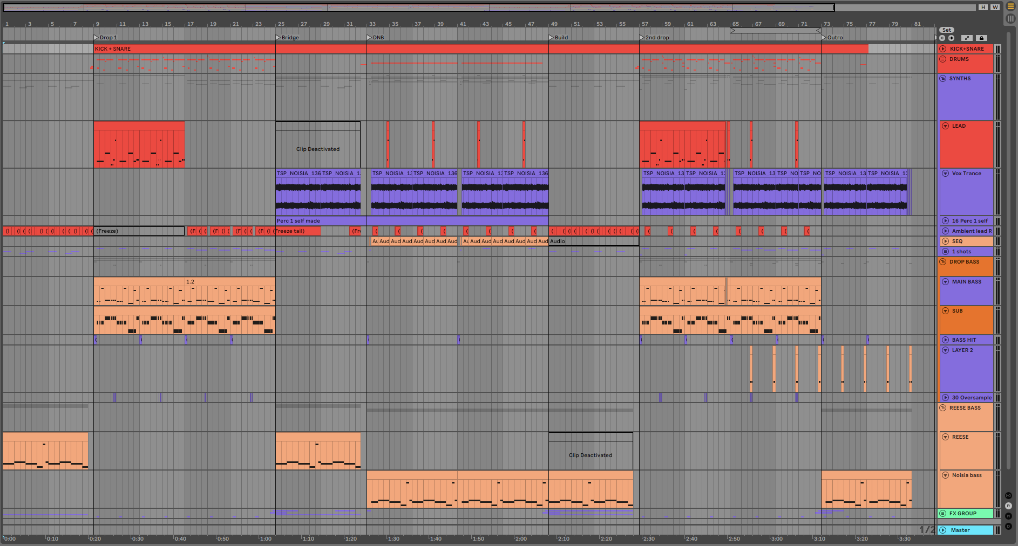Select the 1.2 MAIN BASS clip
The width and height of the screenshot is (1018, 546).
[230, 291]
